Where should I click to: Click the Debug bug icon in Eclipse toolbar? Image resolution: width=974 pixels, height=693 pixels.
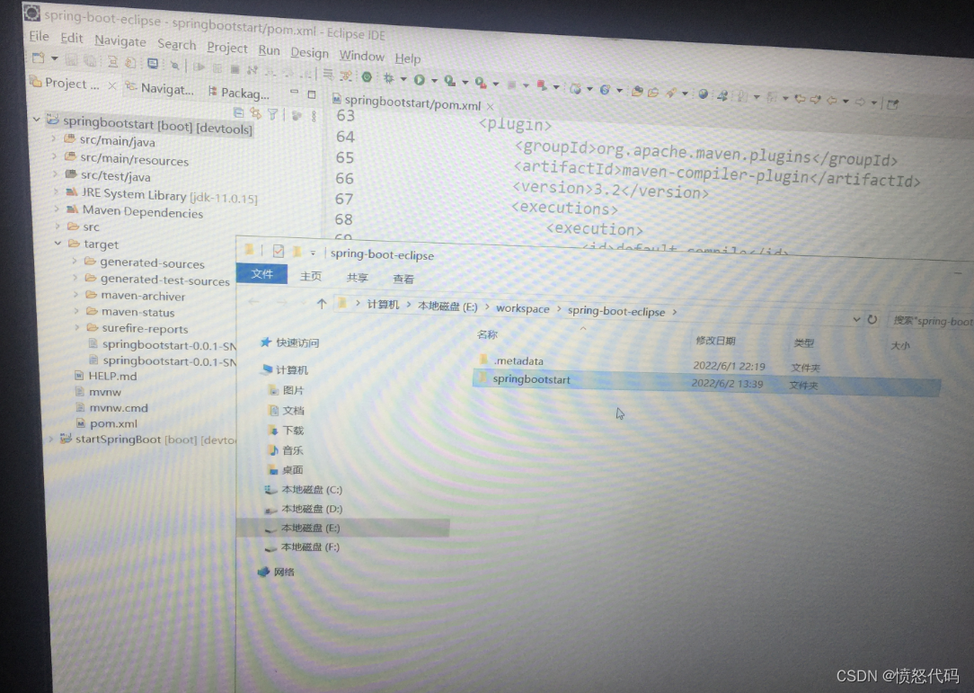point(389,78)
